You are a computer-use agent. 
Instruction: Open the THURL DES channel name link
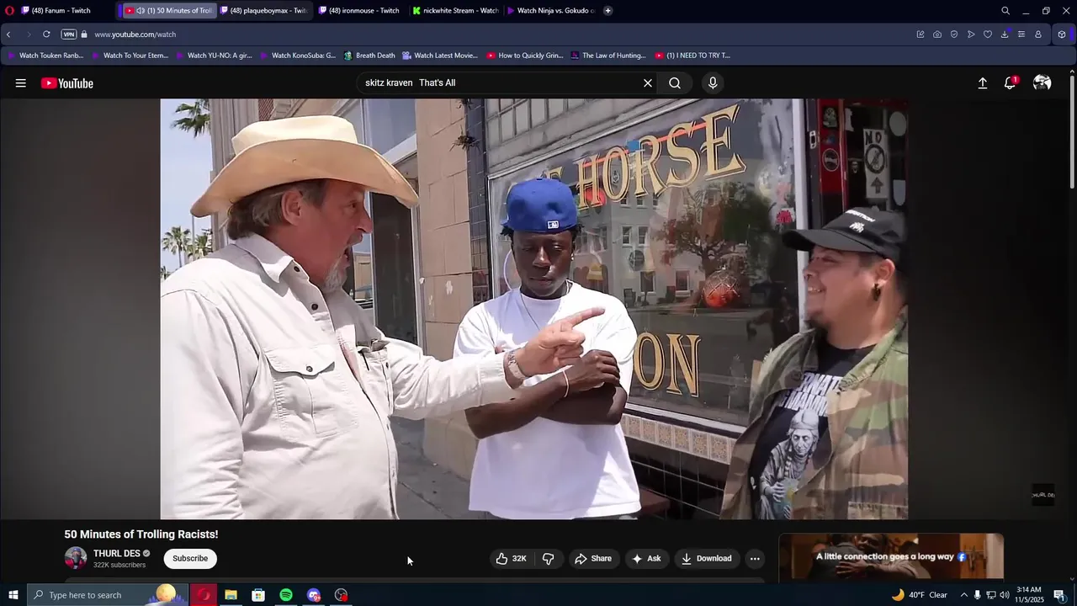117,554
